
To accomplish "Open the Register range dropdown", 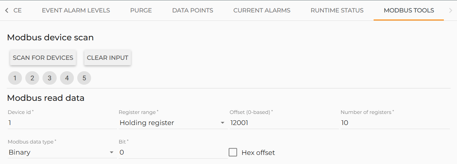I will coord(173,123).
